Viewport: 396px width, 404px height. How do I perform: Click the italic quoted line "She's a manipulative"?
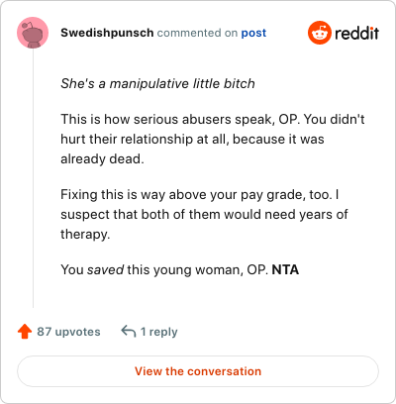(x=157, y=83)
